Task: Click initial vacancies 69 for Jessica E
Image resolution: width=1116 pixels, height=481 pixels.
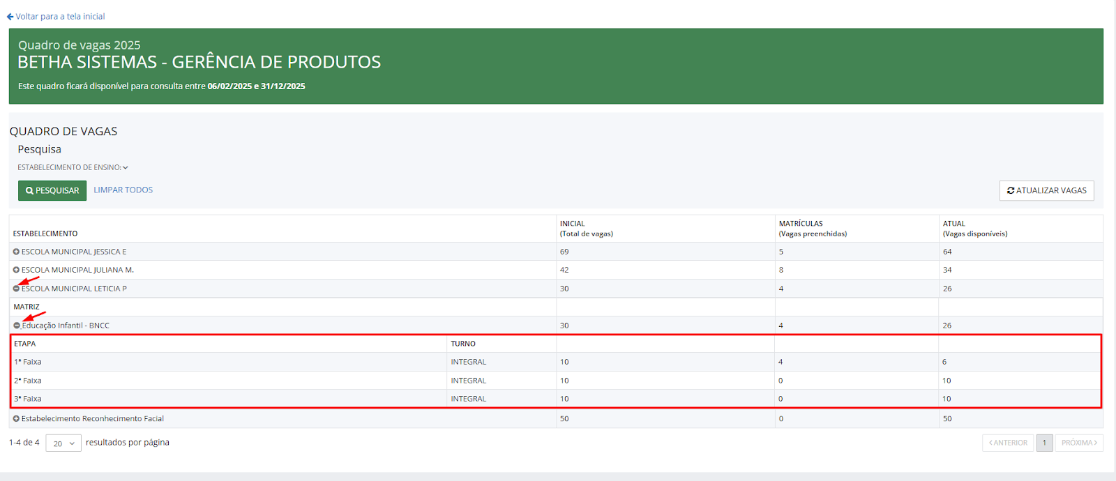Action: (x=564, y=252)
